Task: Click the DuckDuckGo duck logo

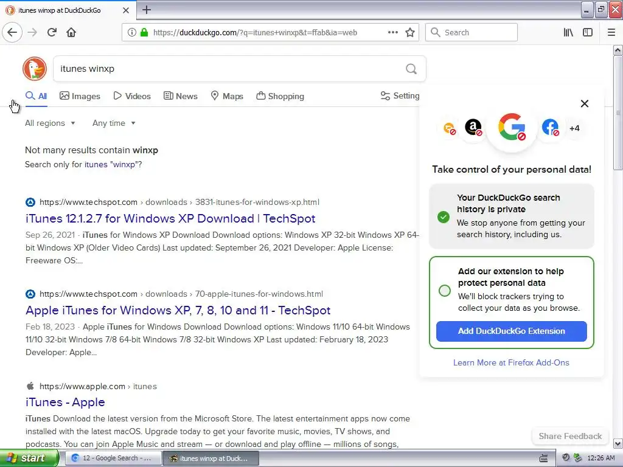Action: point(35,69)
